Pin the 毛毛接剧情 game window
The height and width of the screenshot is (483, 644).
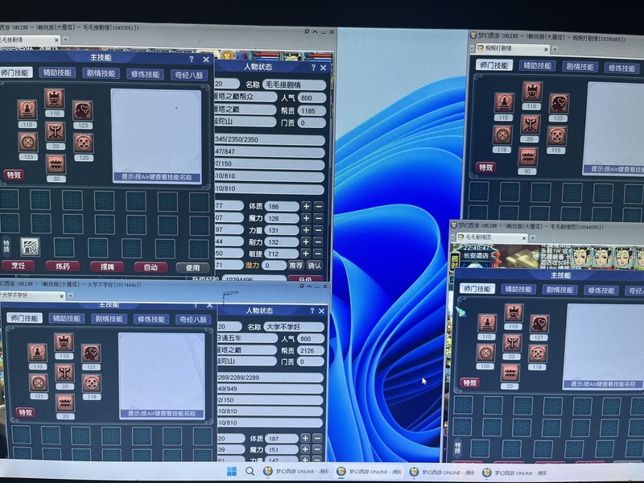[x=307, y=31]
